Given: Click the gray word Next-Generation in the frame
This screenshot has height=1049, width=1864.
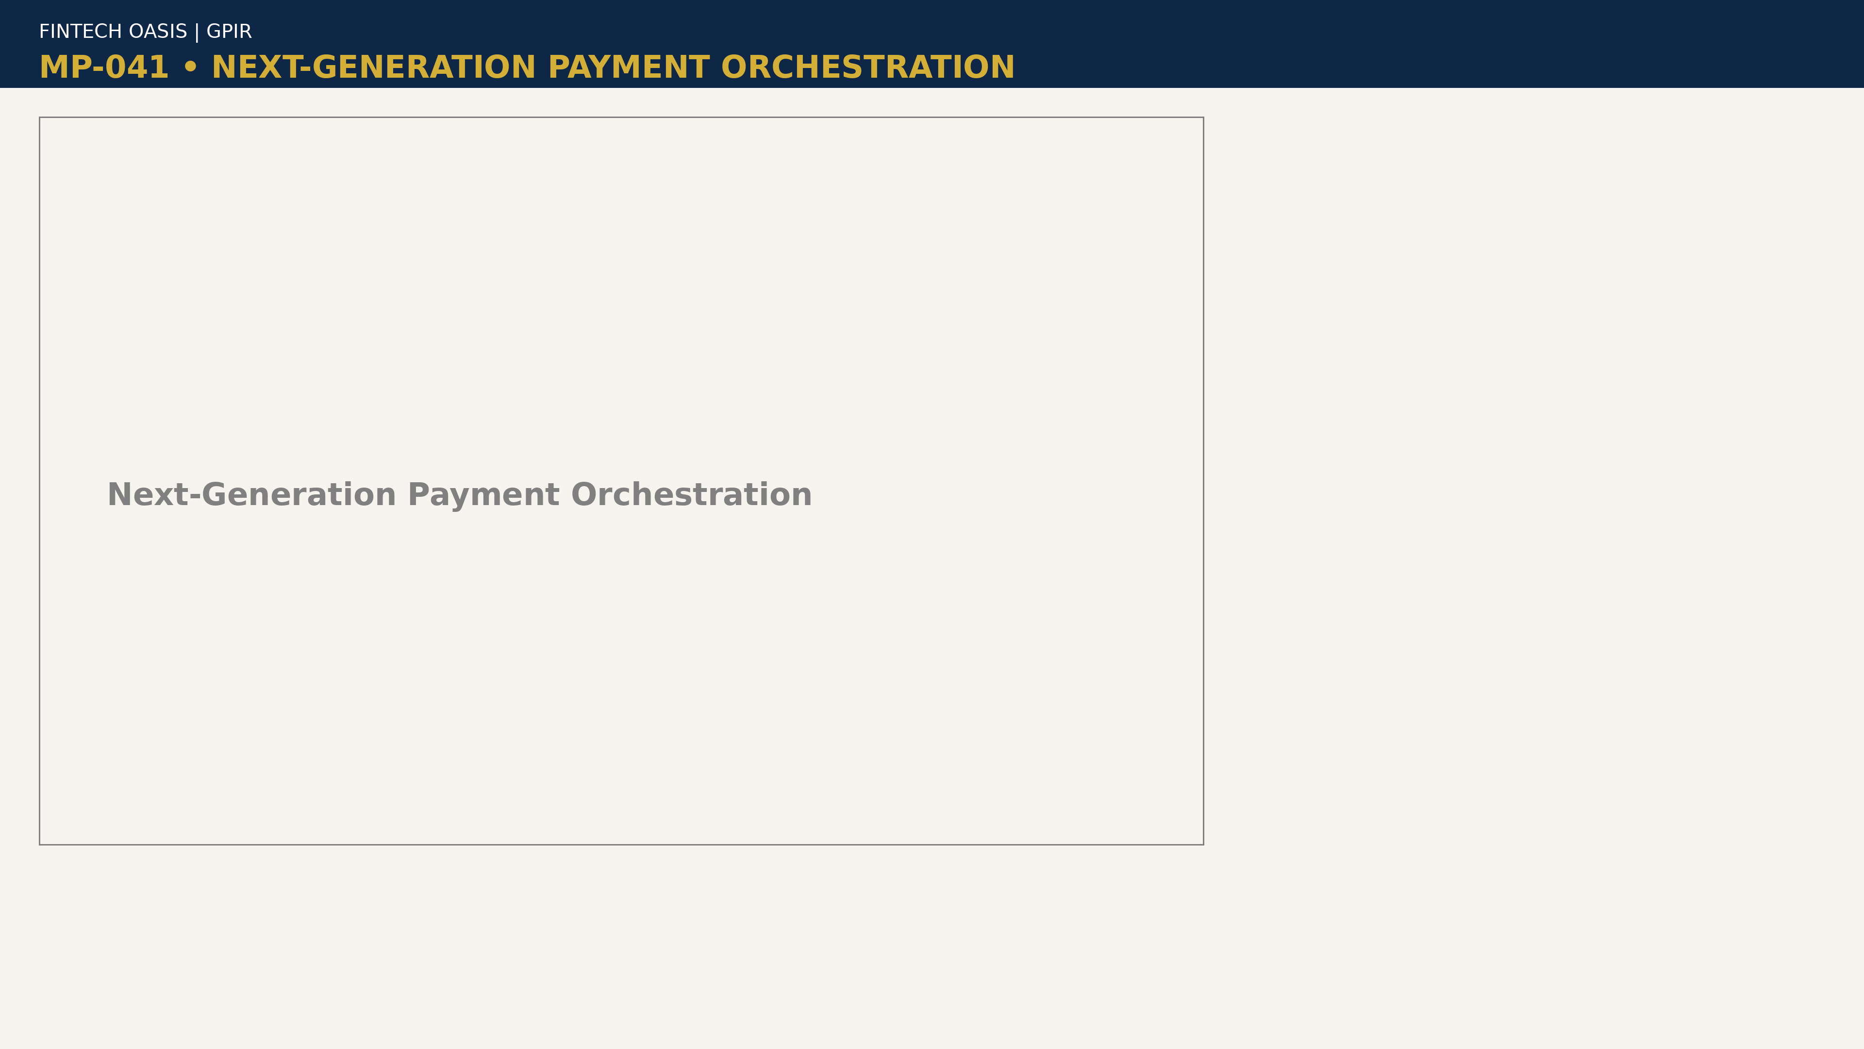Looking at the screenshot, I should pyautogui.click(x=252, y=495).
